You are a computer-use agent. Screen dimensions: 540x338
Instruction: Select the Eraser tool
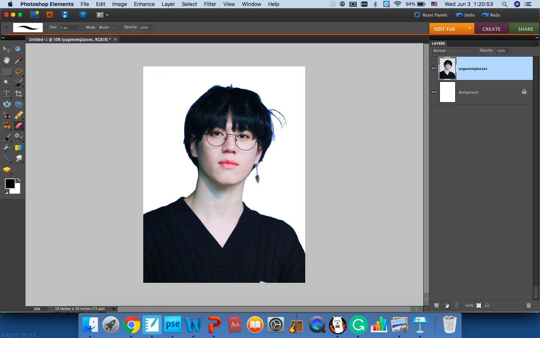point(18,126)
